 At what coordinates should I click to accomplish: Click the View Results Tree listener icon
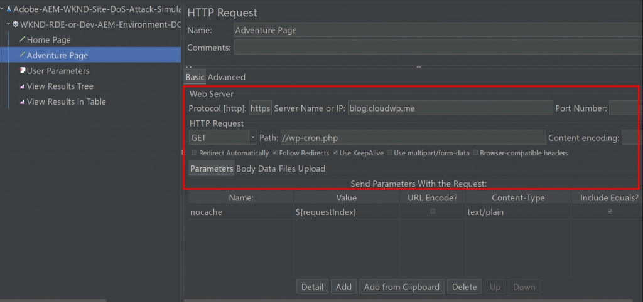coord(22,86)
